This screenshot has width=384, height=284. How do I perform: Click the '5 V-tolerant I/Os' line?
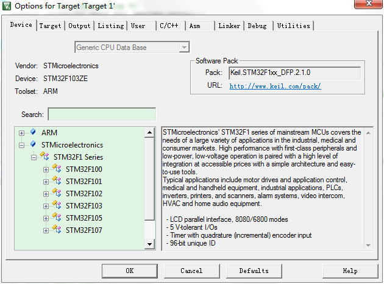click(192, 227)
